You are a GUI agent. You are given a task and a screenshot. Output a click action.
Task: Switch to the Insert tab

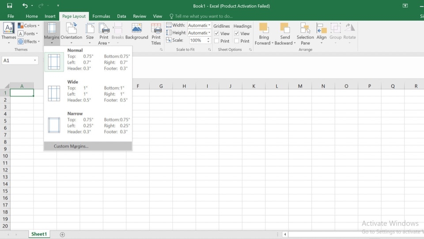click(x=50, y=16)
